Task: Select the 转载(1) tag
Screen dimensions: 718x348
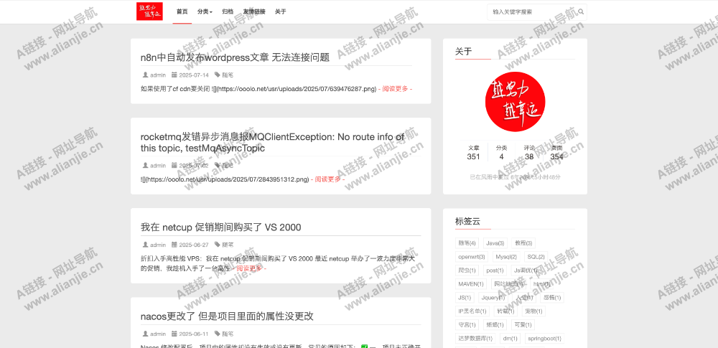Action: point(506,311)
